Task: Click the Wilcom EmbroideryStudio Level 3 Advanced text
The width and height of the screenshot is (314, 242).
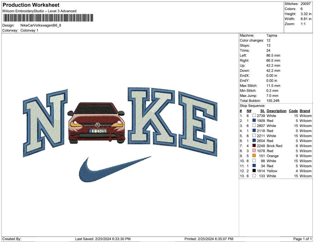Action: (x=39, y=11)
